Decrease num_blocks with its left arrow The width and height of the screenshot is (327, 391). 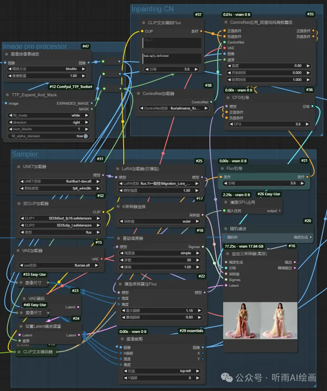point(11,129)
